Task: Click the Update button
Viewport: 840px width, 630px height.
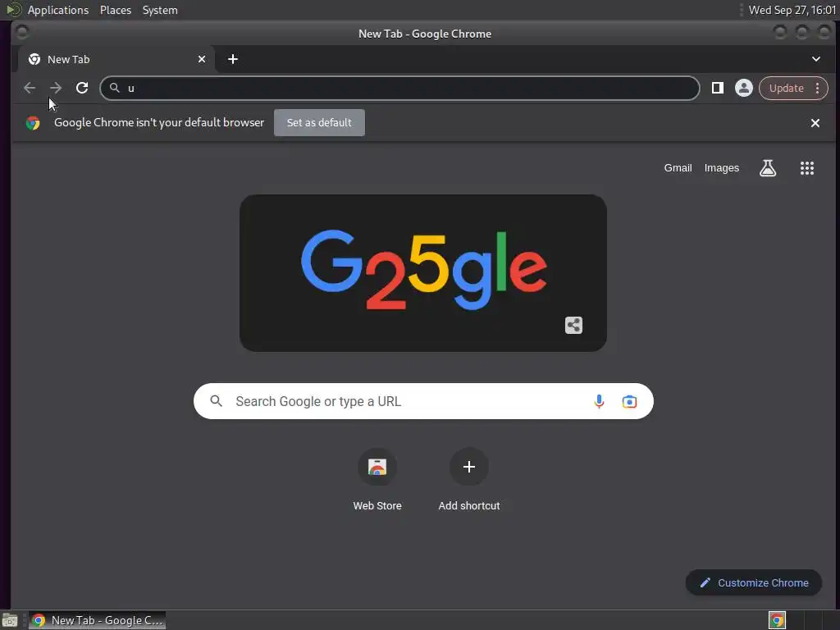Action: click(x=787, y=88)
